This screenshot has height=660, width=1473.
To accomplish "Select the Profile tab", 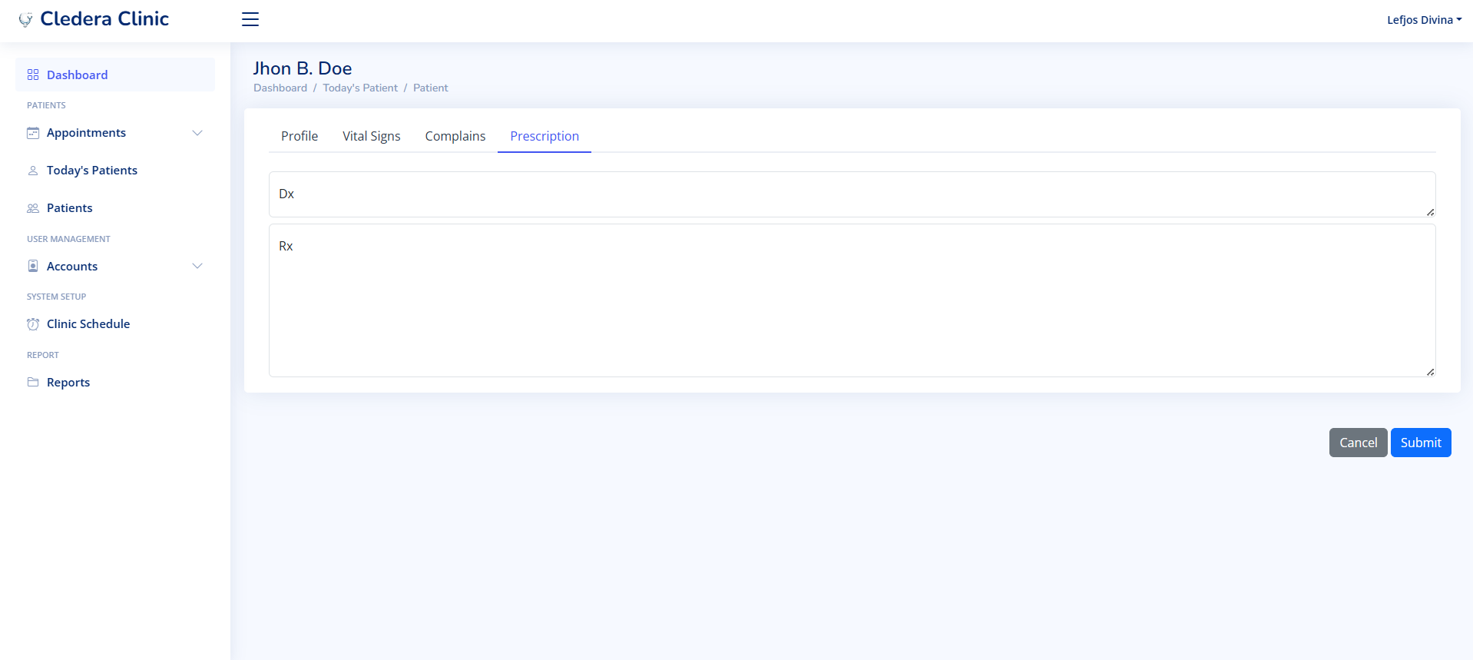I will click(300, 136).
